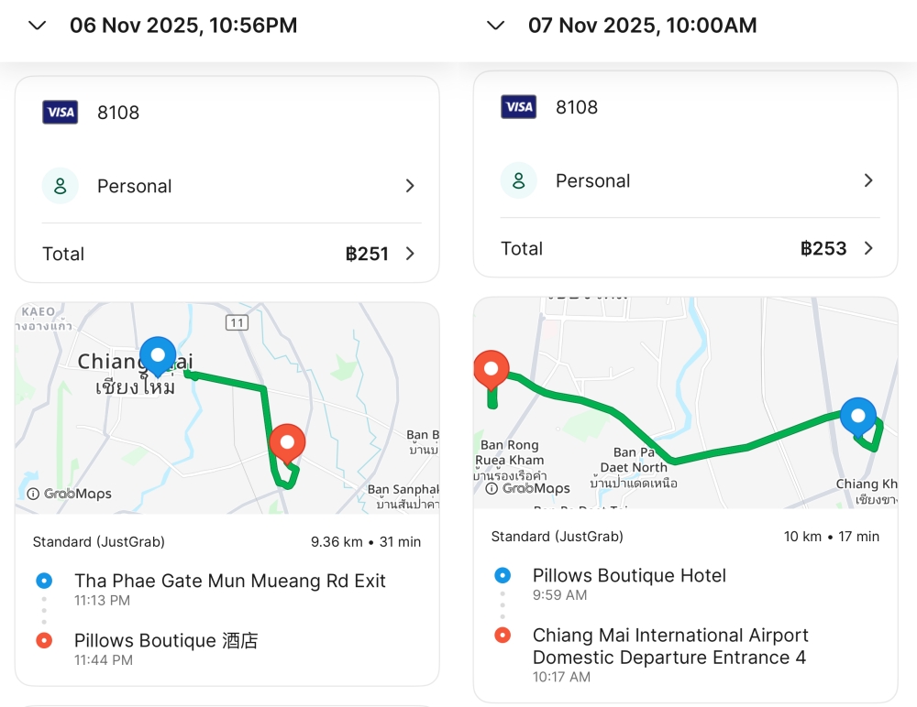
Task: Expand the ฿253 total breakdown arrow
Action: pyautogui.click(x=868, y=248)
